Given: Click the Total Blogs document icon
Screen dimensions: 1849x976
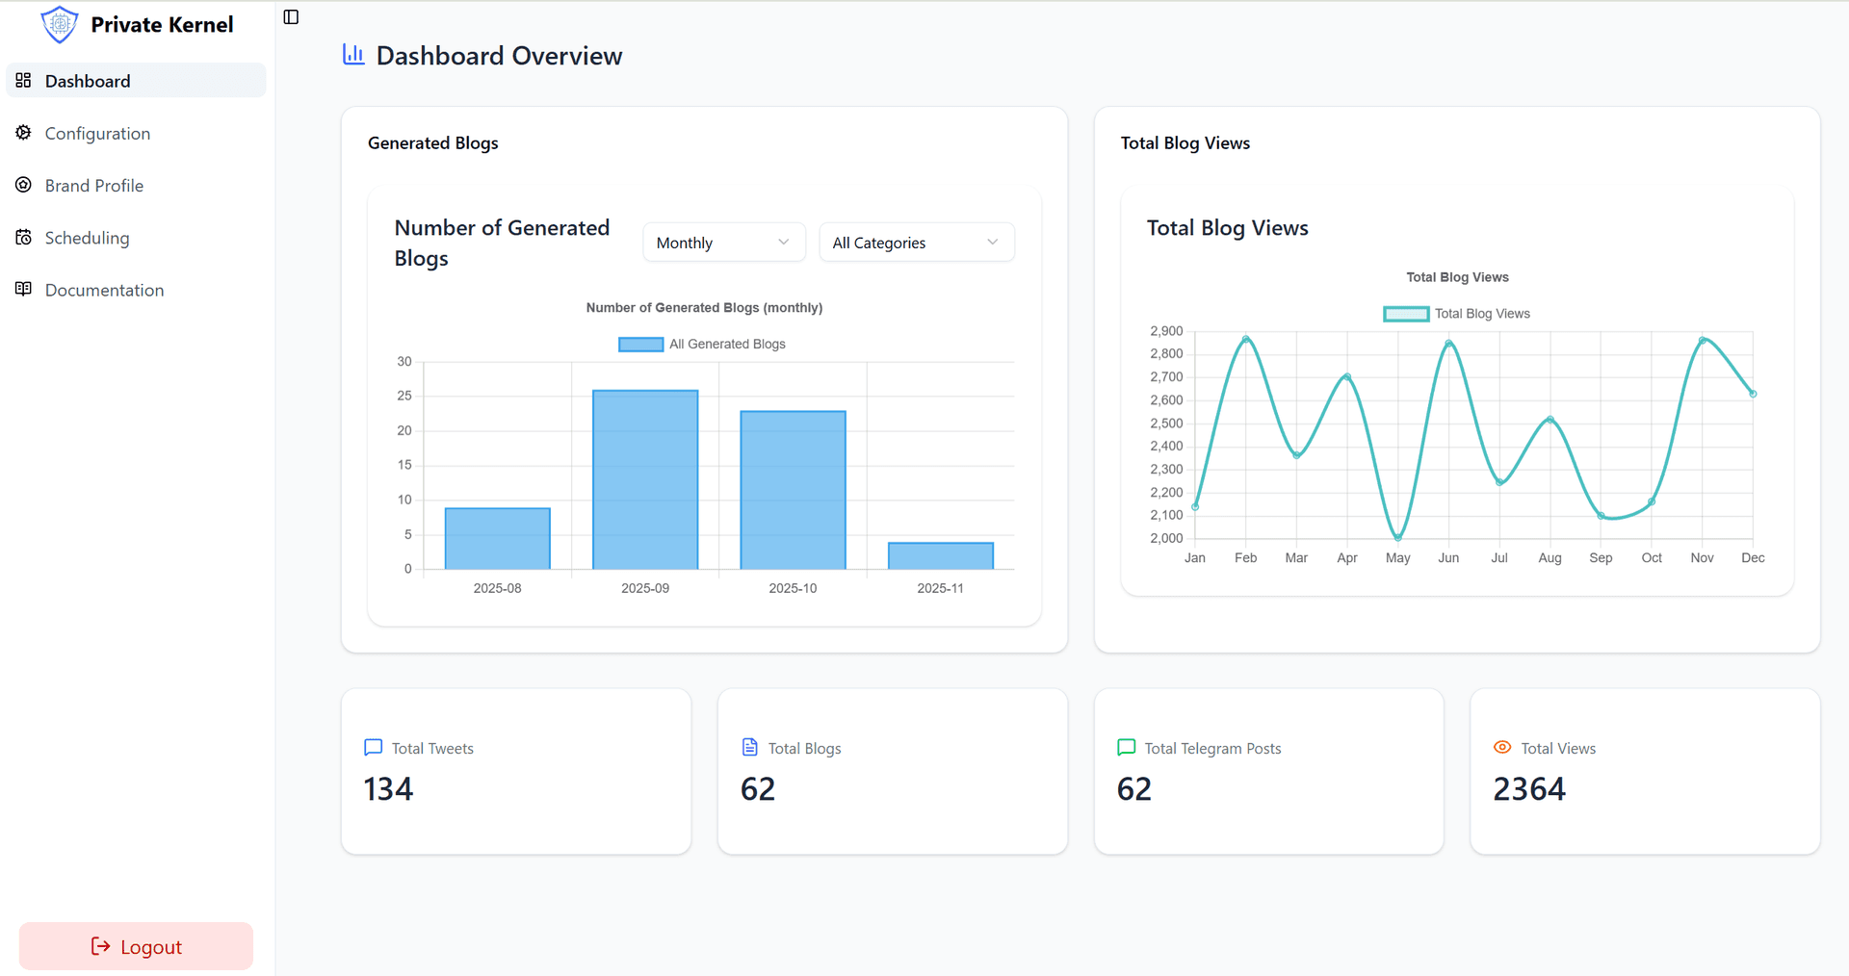Looking at the screenshot, I should (x=749, y=747).
